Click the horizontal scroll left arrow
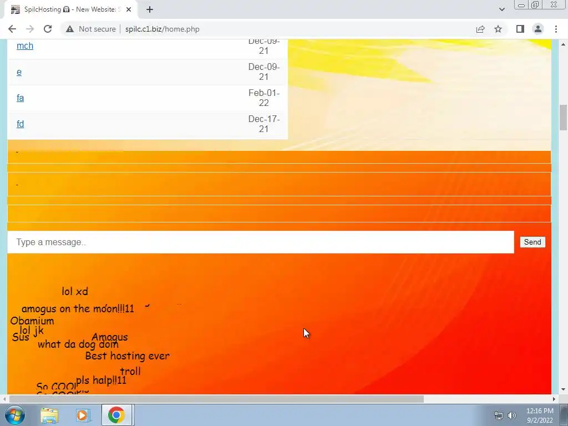 coord(4,399)
